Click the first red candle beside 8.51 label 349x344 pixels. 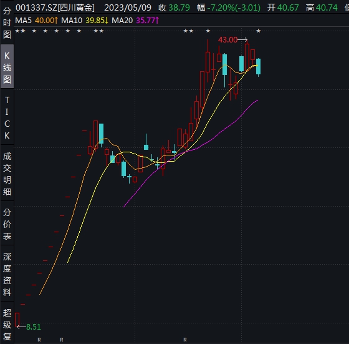(17, 320)
